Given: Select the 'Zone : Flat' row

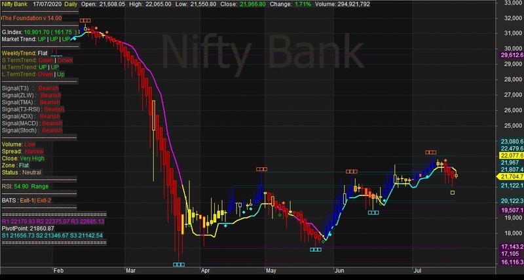Looking at the screenshot, I should pos(15,166).
